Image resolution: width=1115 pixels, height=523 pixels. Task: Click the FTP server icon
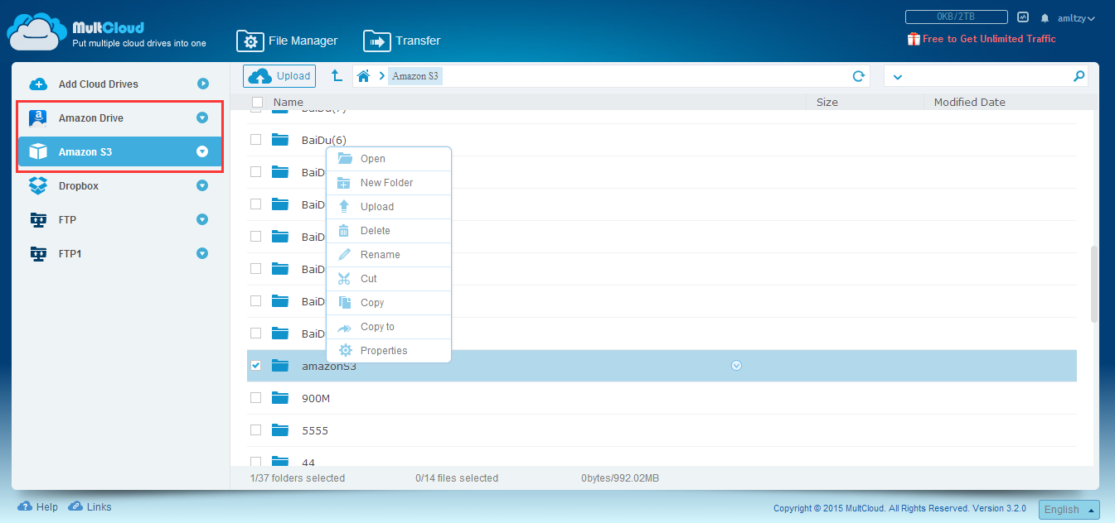[x=38, y=220]
